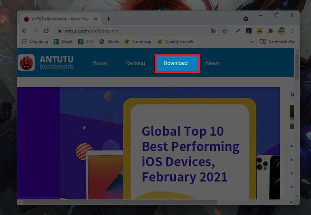The width and height of the screenshot is (311, 215).
Task: Click the horizontal scrollbar thumb
Action: [x=120, y=202]
